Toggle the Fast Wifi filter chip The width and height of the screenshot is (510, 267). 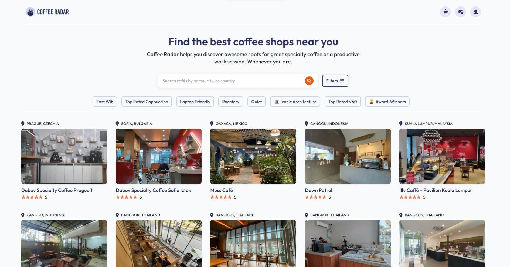[x=105, y=102]
